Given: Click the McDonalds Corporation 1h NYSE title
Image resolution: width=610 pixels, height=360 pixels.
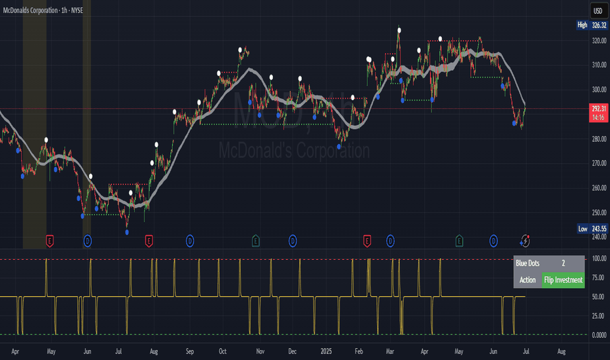Looking at the screenshot, I should pos(43,10).
